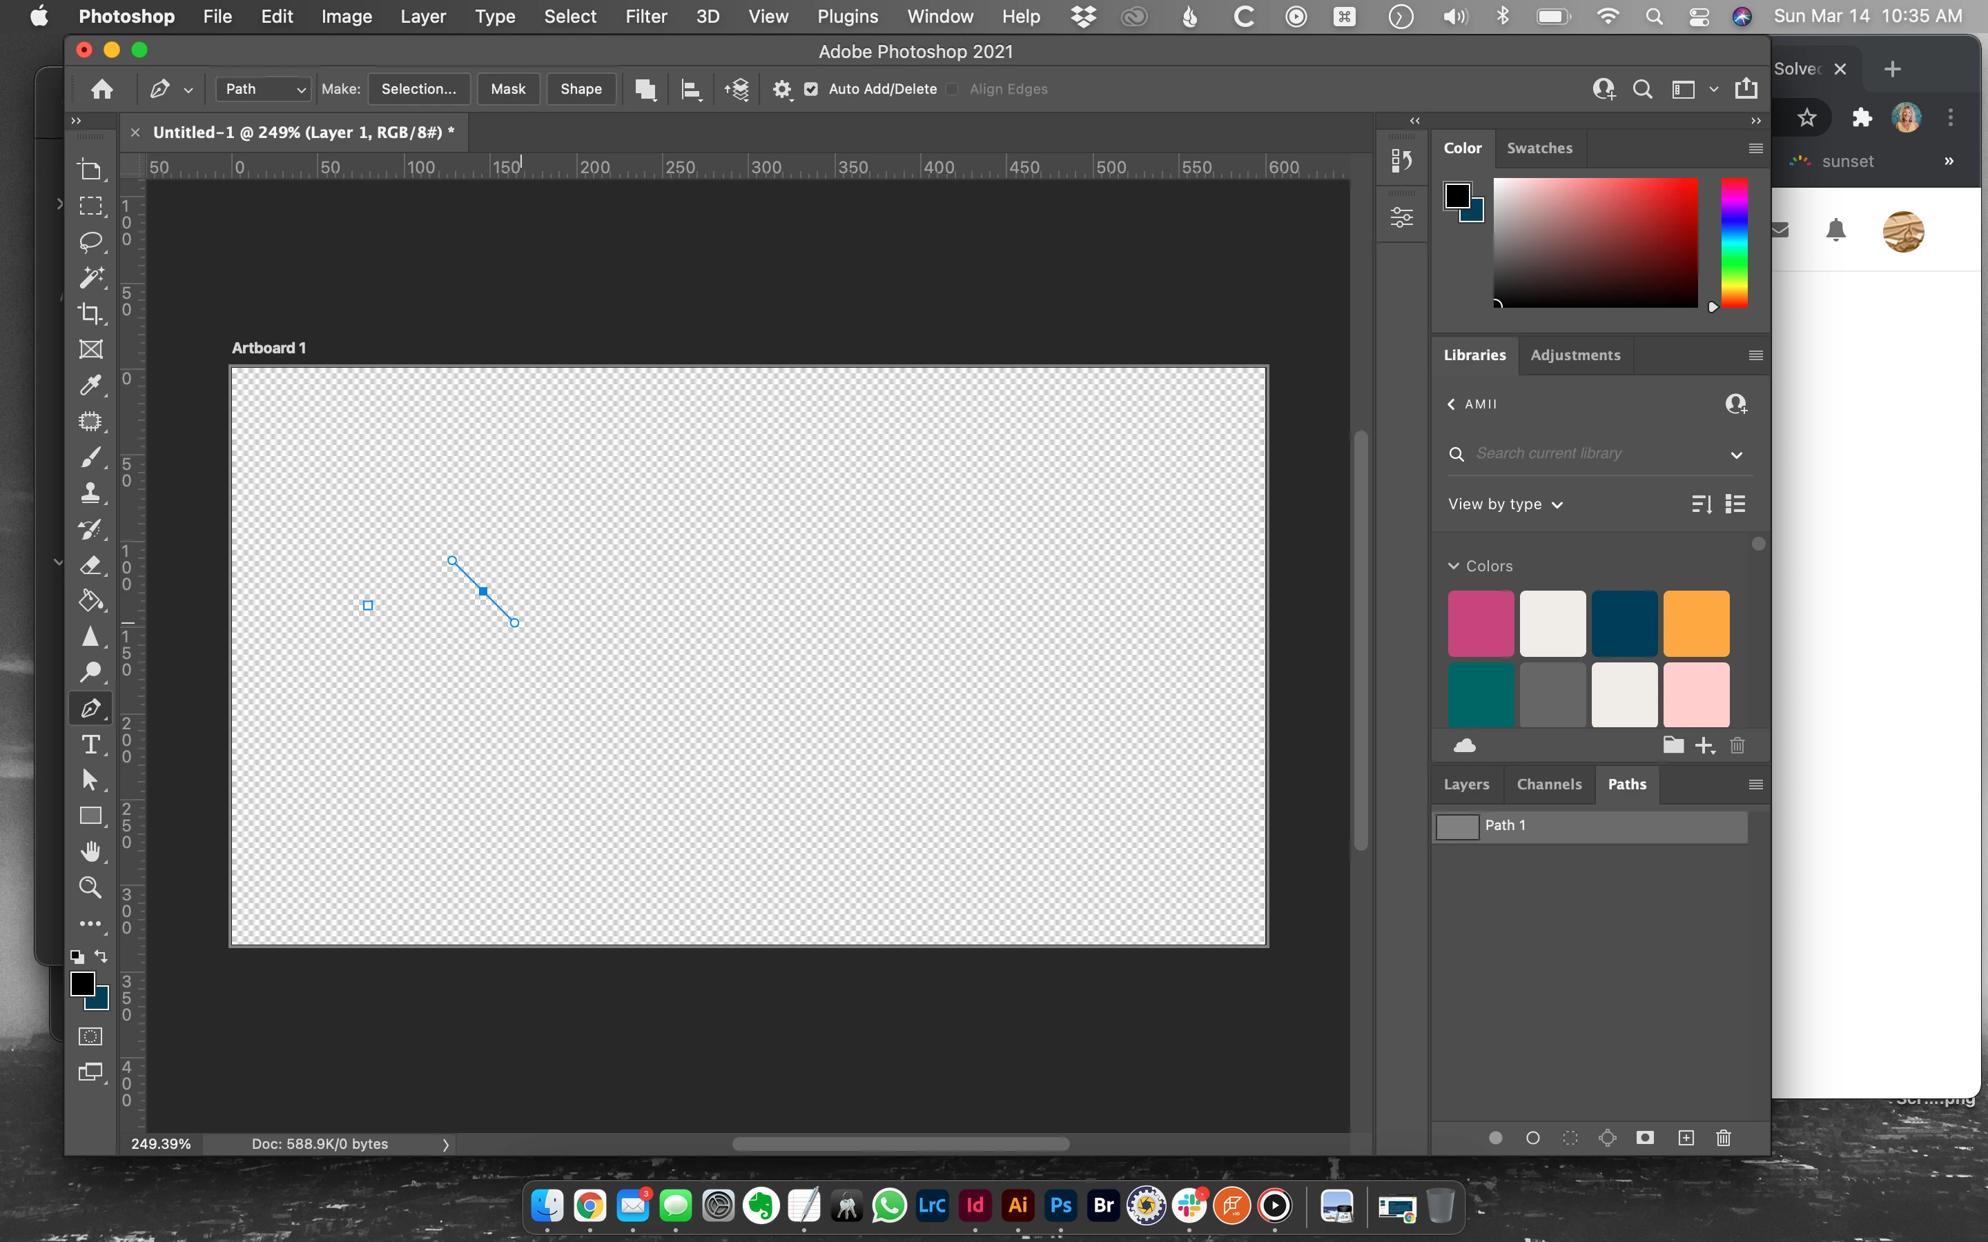
Task: Open the Filter menu
Action: (x=645, y=17)
